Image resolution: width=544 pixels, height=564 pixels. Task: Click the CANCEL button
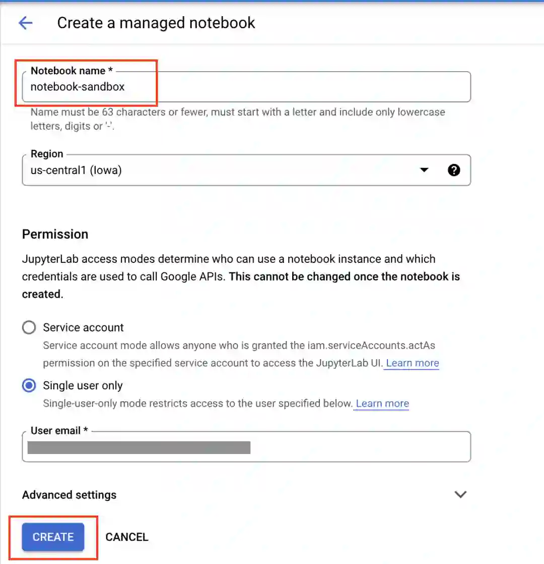coord(127,537)
